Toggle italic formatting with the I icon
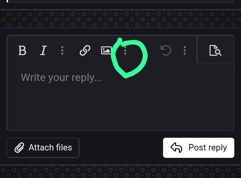The height and width of the screenshot is (178, 241). coord(43,50)
